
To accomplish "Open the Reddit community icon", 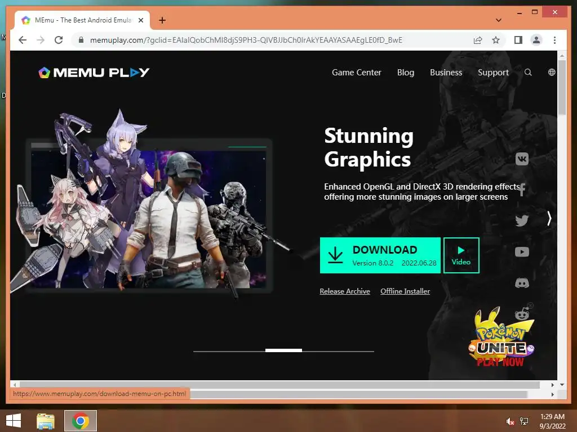I will 522,313.
